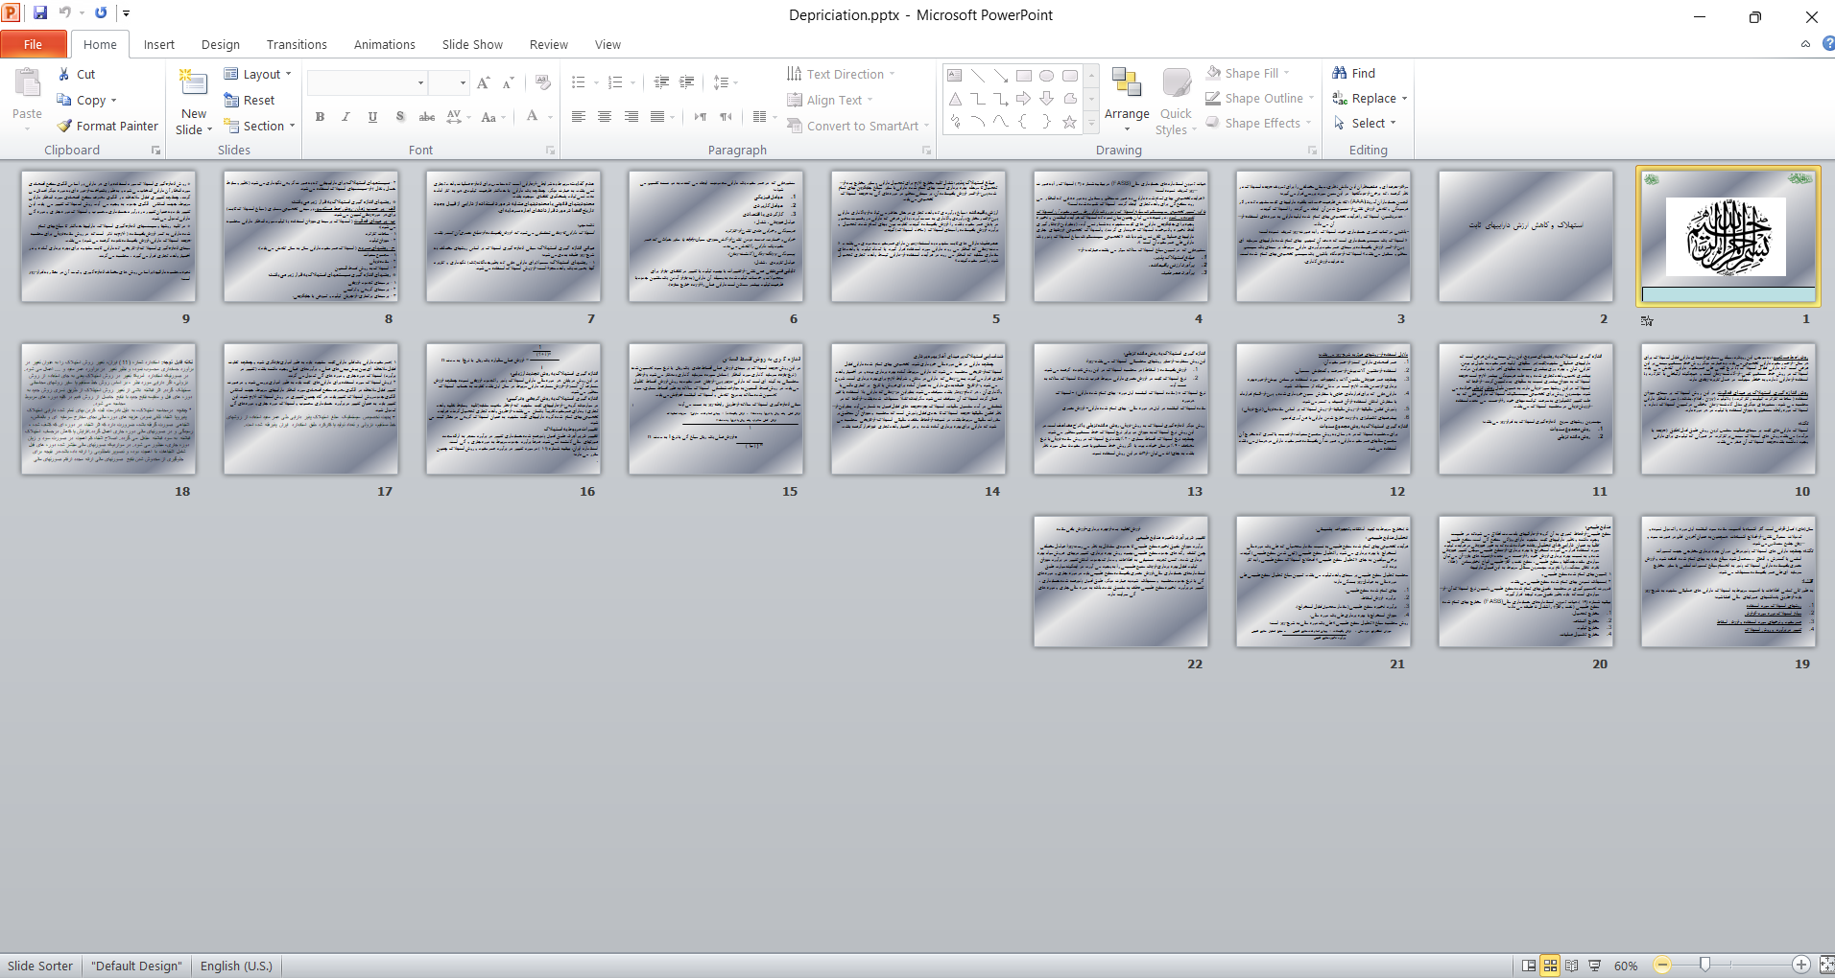Click Clear All Formatting icon

[543, 82]
